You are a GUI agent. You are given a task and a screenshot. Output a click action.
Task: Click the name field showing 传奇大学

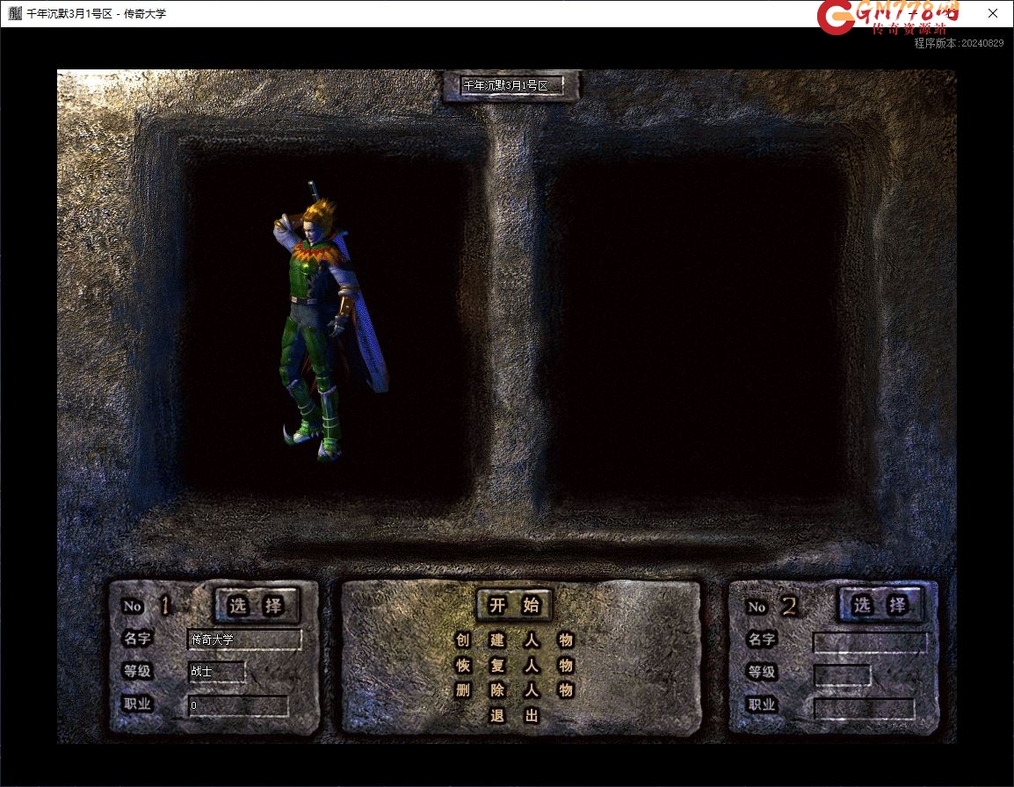(244, 639)
